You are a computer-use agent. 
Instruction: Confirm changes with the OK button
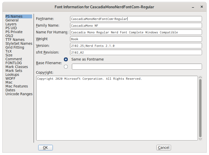pos(46,147)
